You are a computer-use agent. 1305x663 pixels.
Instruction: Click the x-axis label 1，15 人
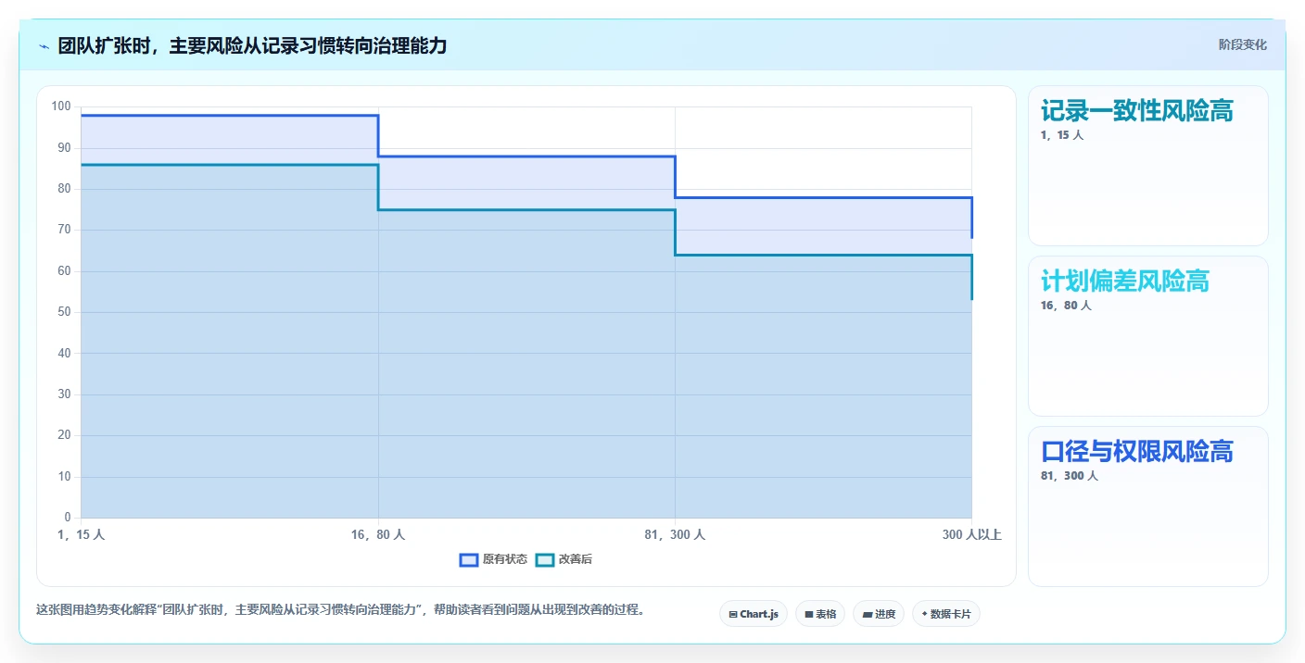pos(81,535)
